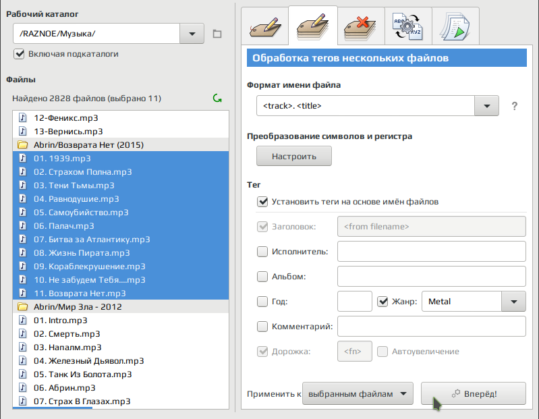This screenshot has height=419, width=539.
Task: Select file "12-Феникс.mp3"
Action: click(121, 118)
